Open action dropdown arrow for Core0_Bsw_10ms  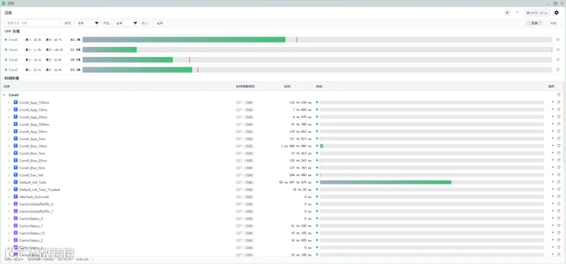553,146
